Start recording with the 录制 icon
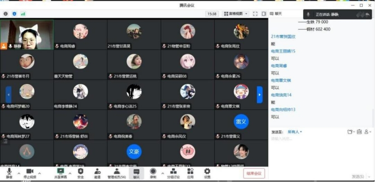This screenshot has width=375, height=182. tap(153, 173)
